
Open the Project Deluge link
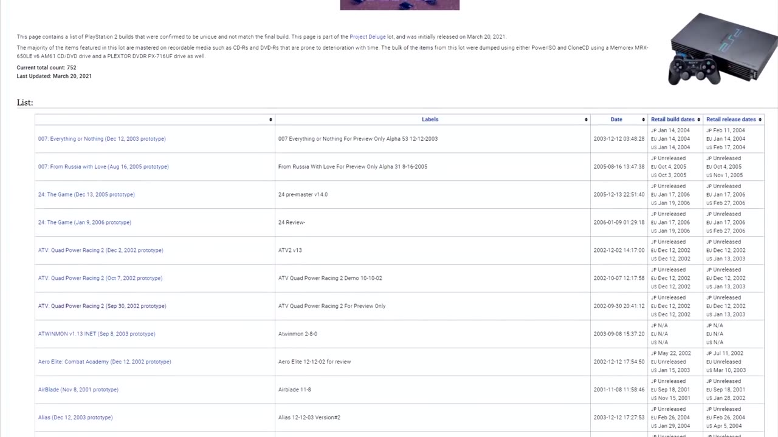(x=367, y=37)
